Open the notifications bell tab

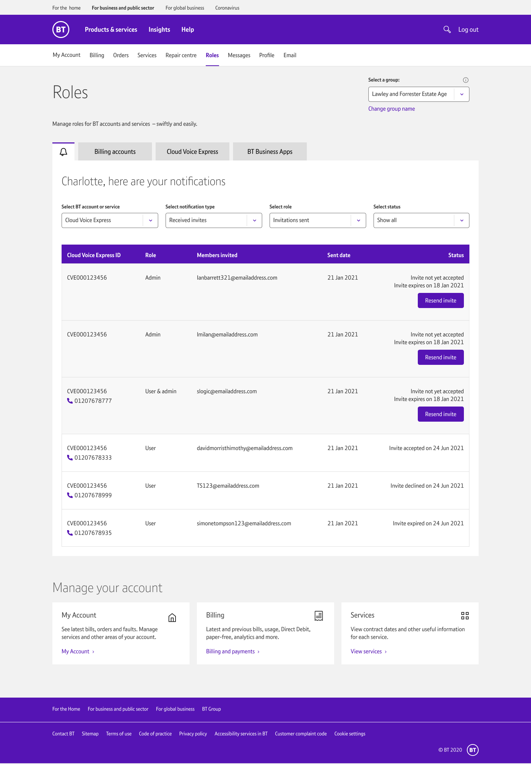pos(63,152)
